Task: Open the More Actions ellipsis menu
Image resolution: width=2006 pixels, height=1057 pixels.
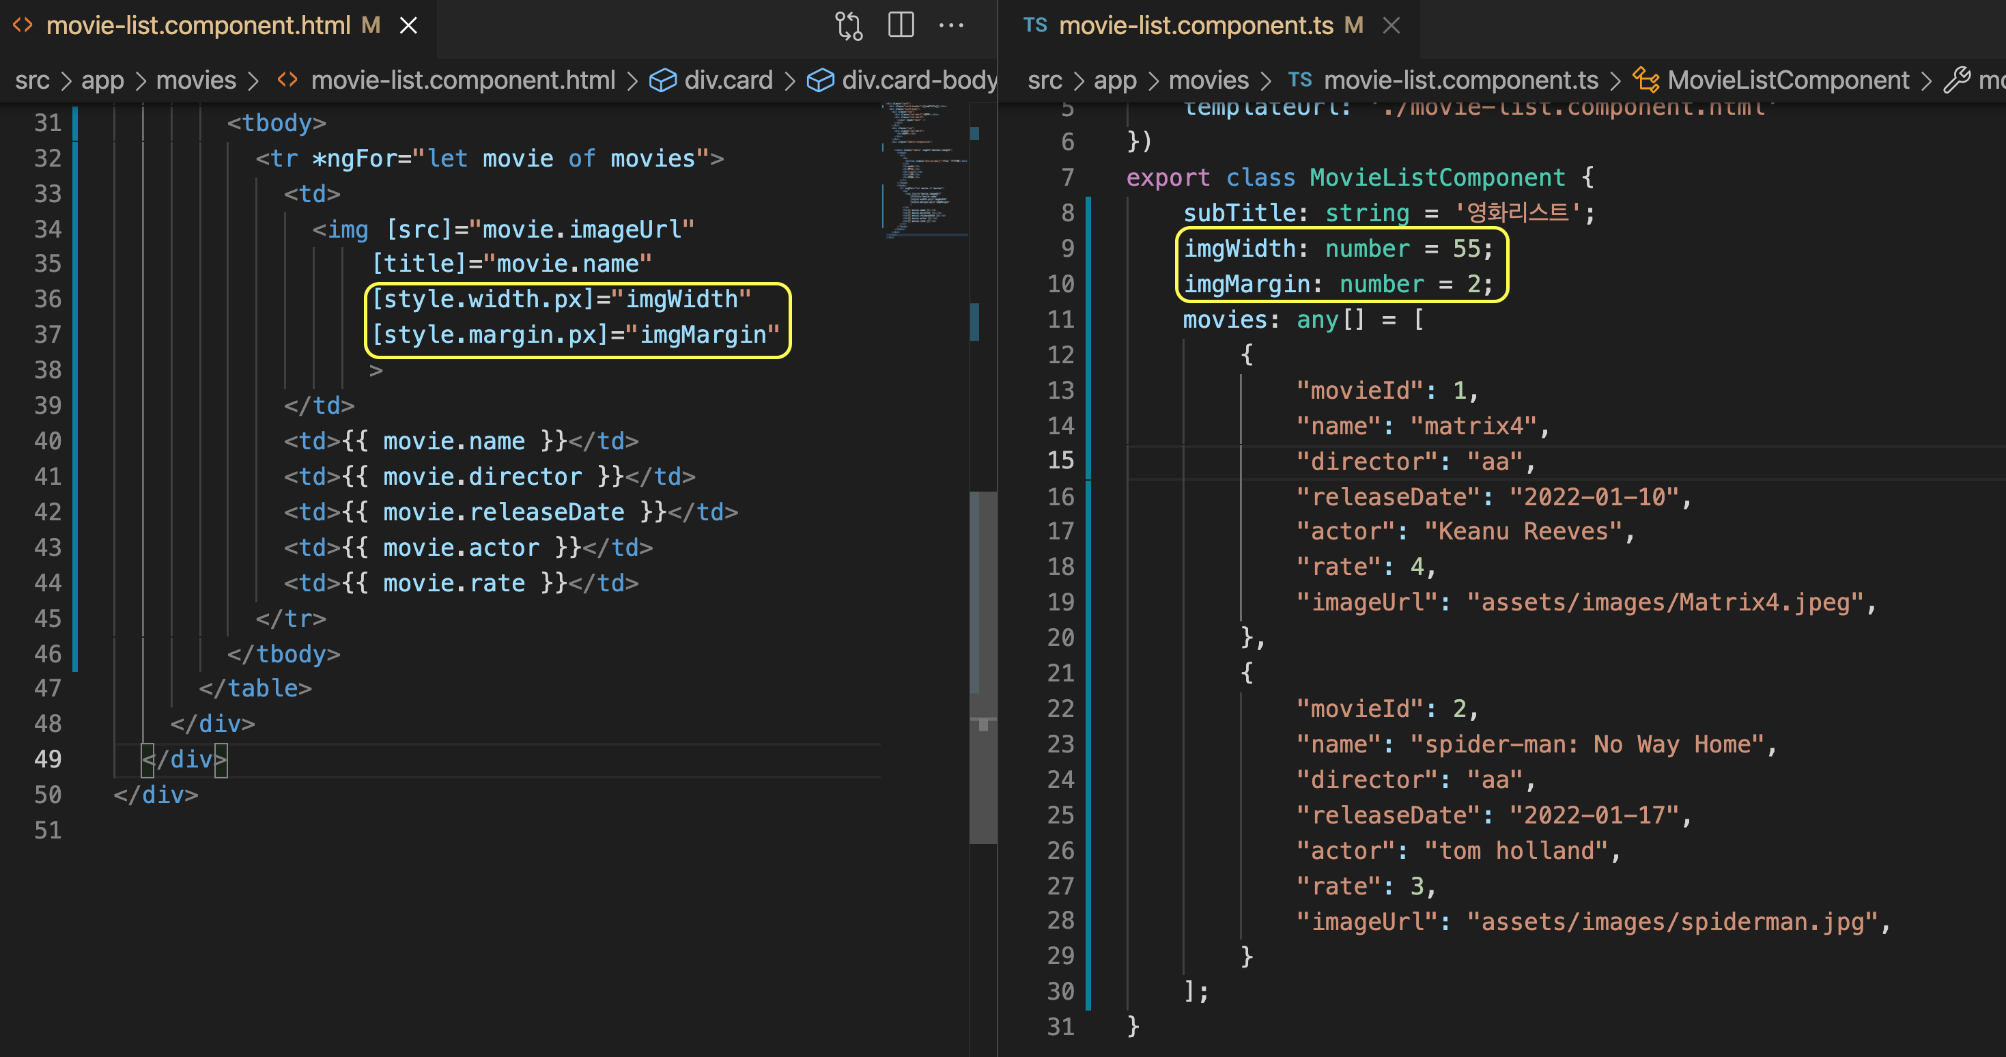Action: click(x=951, y=26)
